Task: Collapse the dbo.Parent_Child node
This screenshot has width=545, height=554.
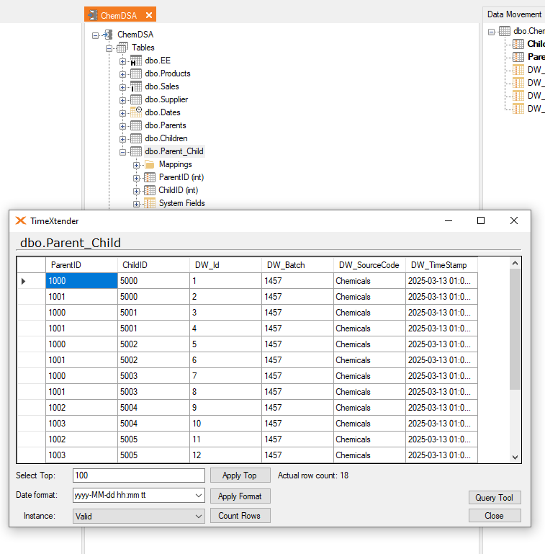Action: pos(122,152)
